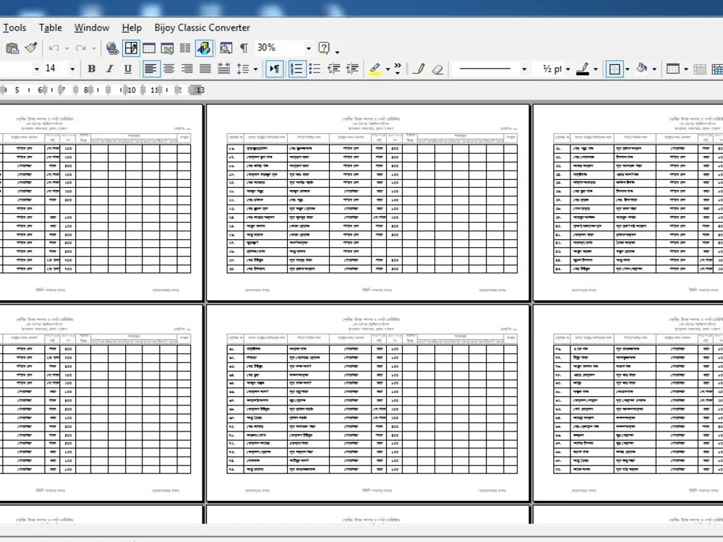Click the 30% zoom field
This screenshot has height=542, width=723.
click(279, 48)
